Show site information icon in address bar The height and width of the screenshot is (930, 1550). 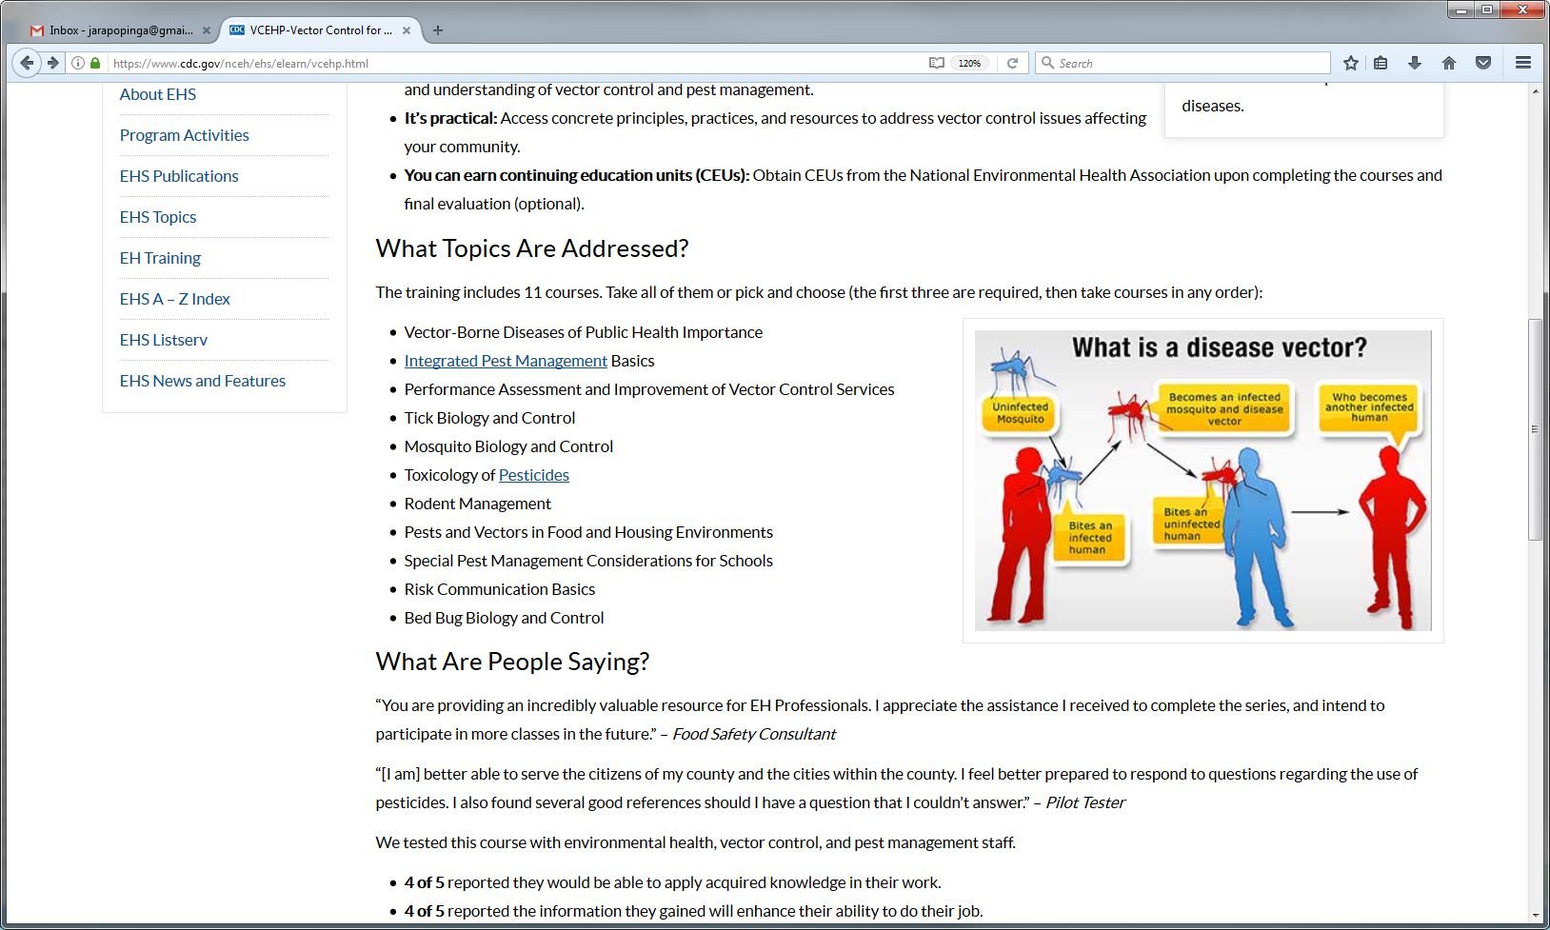pos(78,63)
